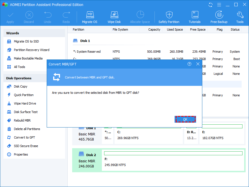The height and width of the screenshot is (187, 249).
Task: Close the Convert MBR/GPT dialog
Action: pos(198,64)
